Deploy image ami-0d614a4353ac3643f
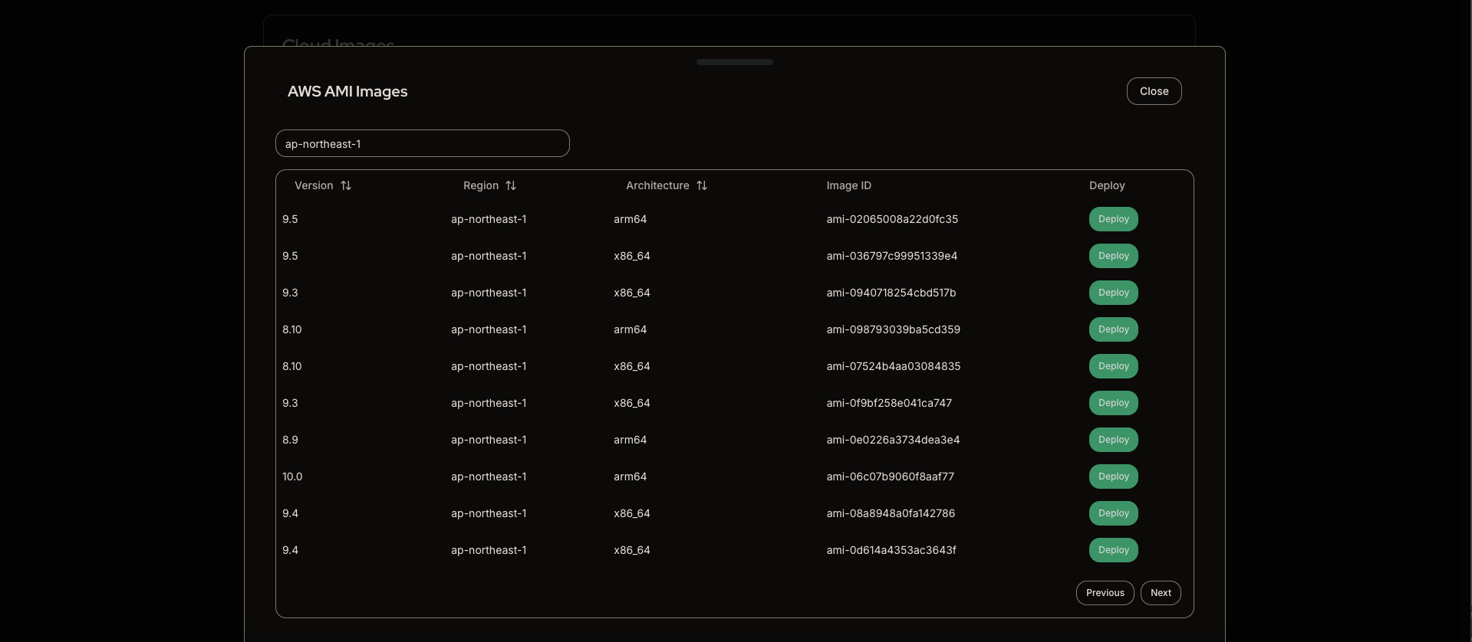The image size is (1472, 642). [1113, 550]
